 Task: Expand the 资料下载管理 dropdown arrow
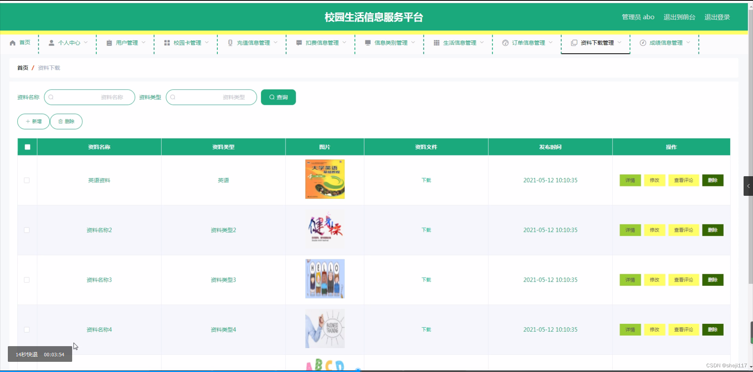(619, 43)
